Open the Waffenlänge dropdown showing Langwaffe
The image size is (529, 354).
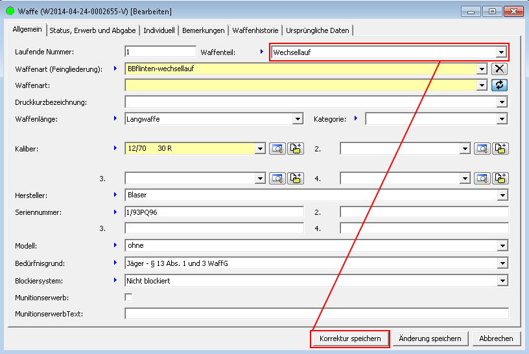coord(298,119)
